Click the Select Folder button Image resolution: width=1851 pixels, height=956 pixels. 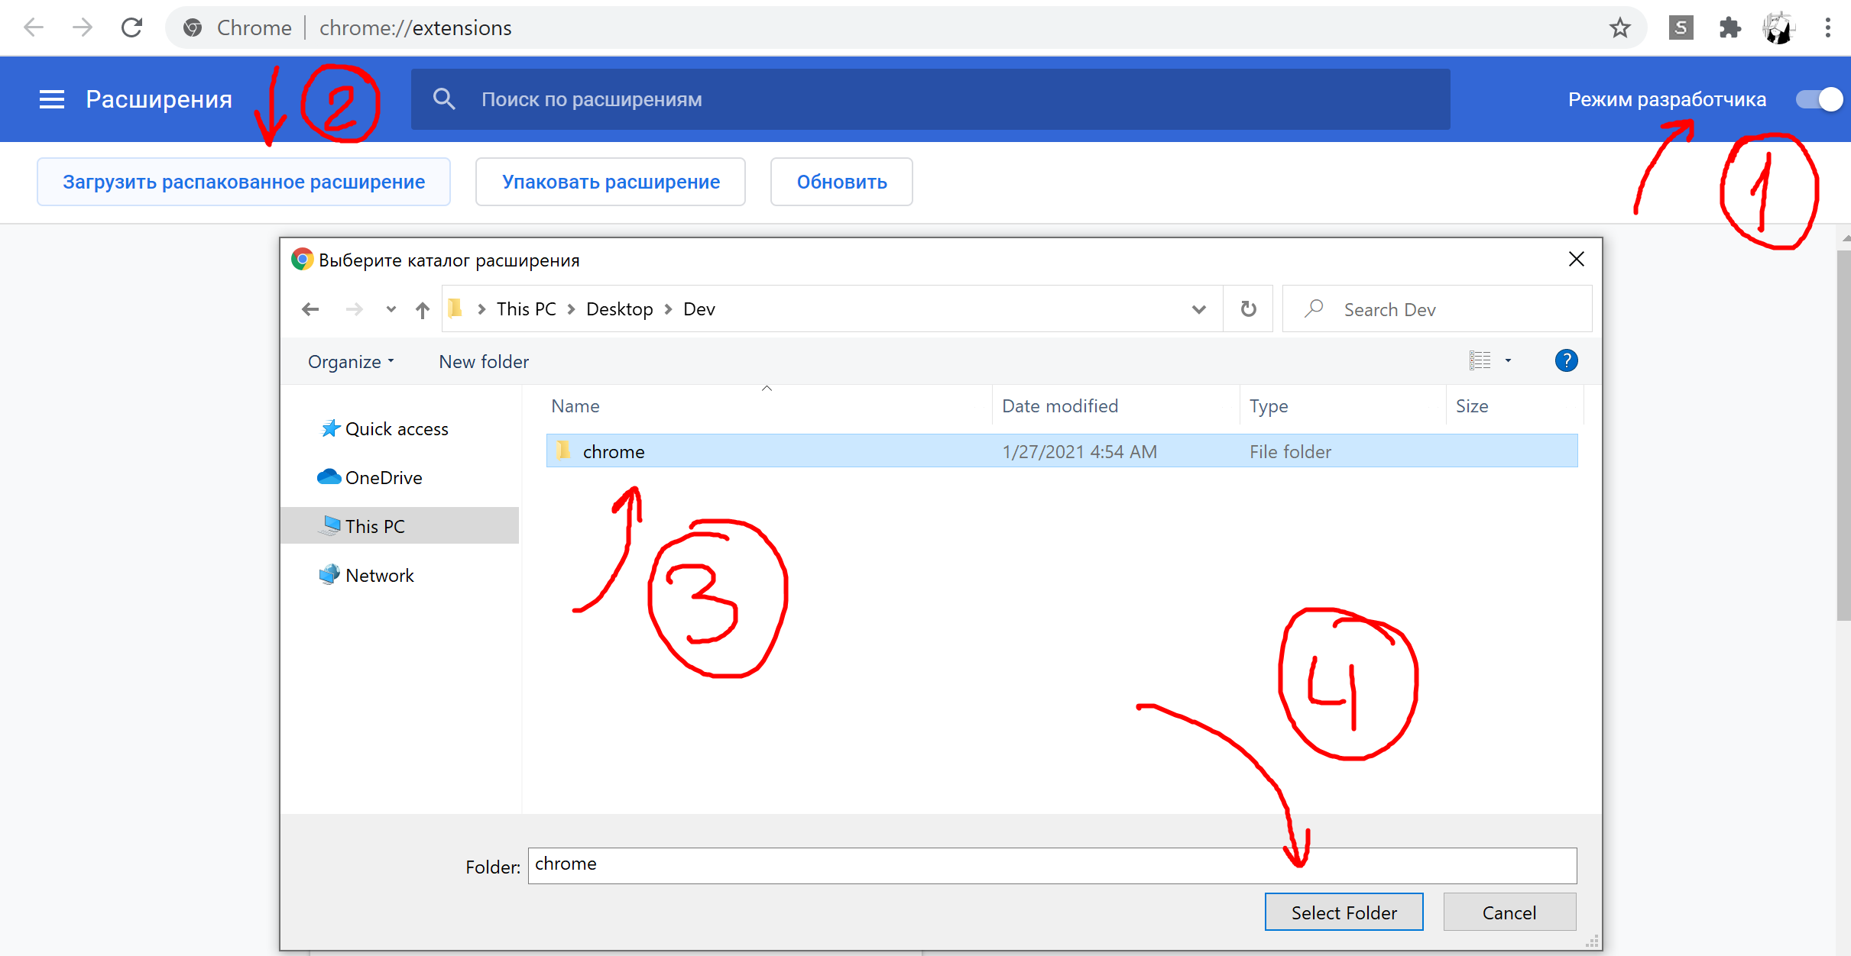click(x=1344, y=912)
